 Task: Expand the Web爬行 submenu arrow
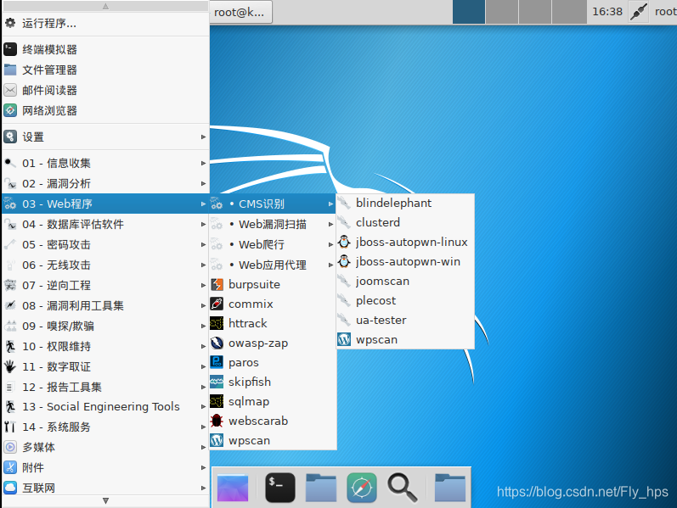(x=330, y=244)
